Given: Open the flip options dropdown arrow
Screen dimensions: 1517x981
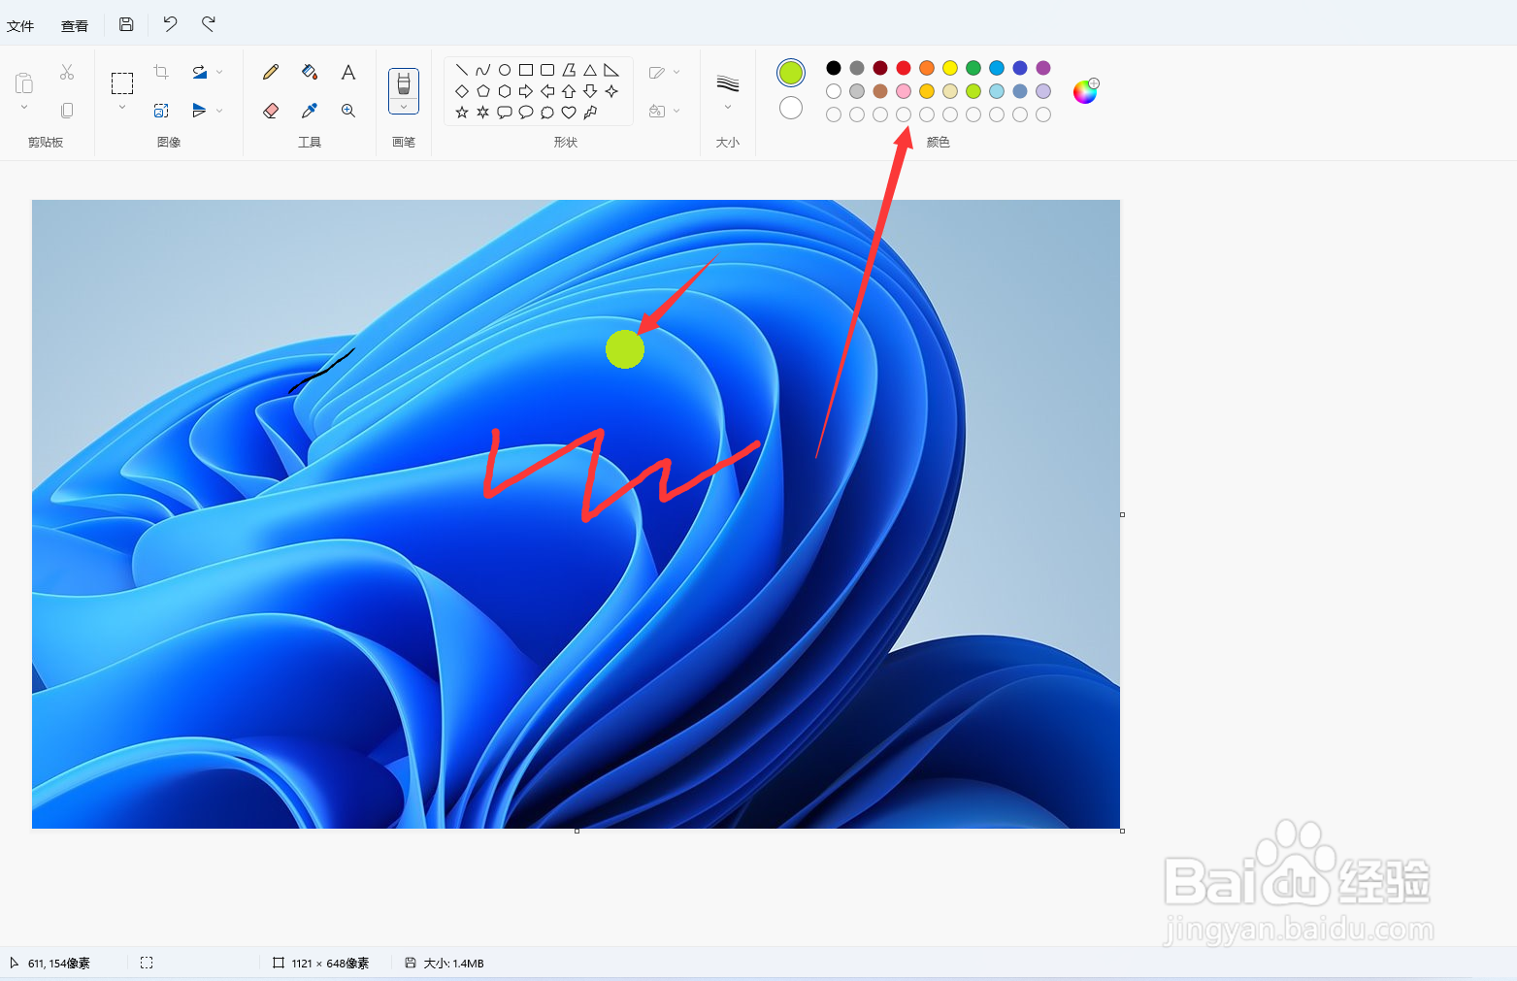Looking at the screenshot, I should [x=220, y=111].
